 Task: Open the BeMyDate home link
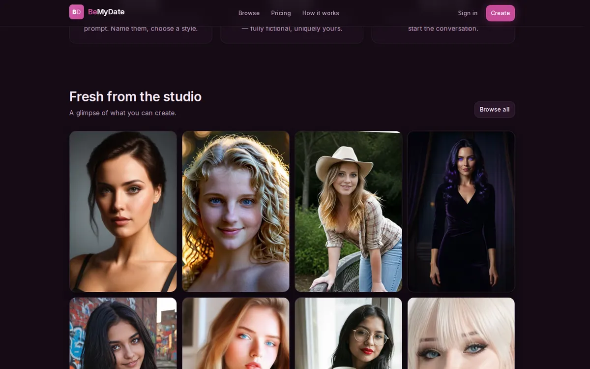(97, 12)
